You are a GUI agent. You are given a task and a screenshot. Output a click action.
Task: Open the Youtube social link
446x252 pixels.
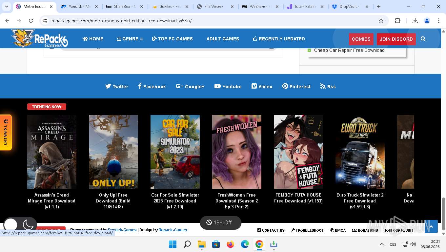tap(228, 86)
